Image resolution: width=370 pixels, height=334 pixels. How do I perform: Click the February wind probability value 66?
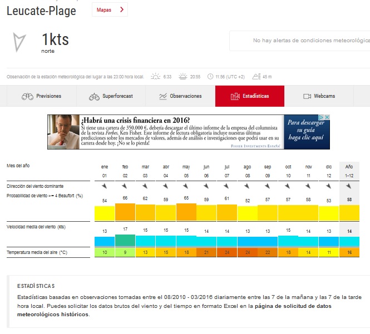coord(125,198)
